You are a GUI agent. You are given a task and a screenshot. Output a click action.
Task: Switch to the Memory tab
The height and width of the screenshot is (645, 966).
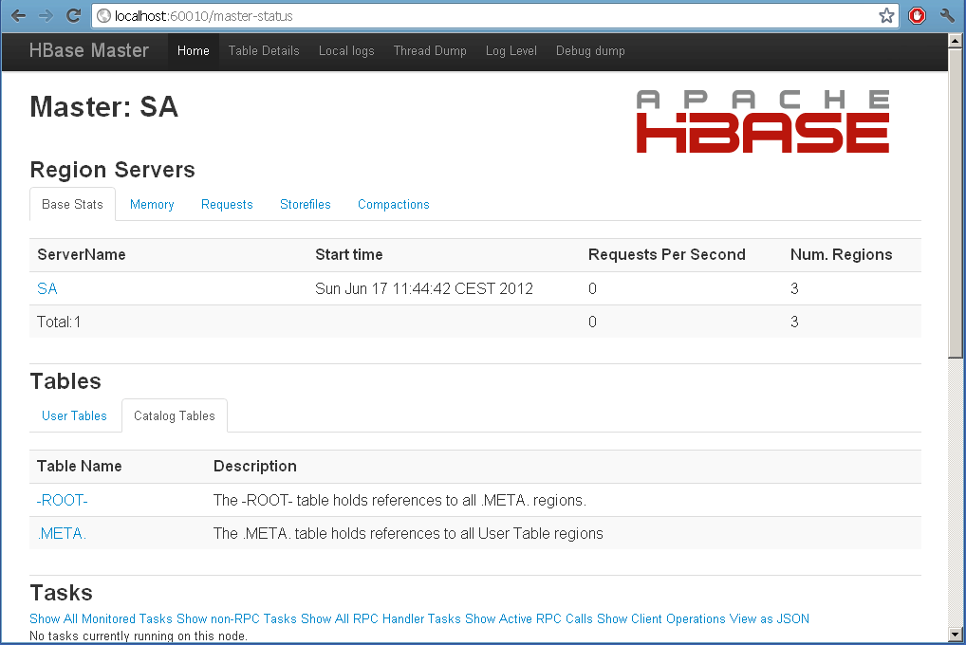[151, 204]
